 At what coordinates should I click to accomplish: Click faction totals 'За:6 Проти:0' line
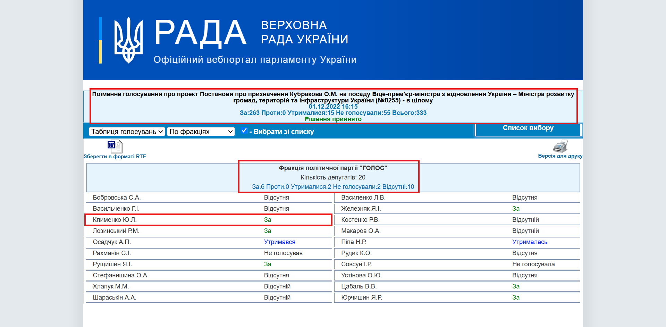coord(333,187)
